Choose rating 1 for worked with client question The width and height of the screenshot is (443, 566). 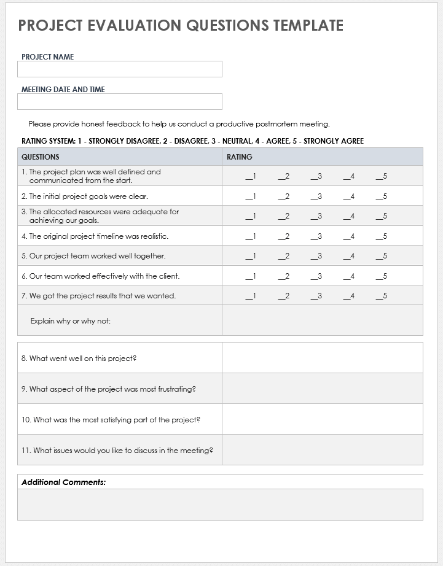point(251,276)
